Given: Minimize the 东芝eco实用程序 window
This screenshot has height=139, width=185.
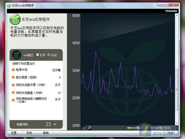Looking at the screenshot, I should tap(160, 5).
